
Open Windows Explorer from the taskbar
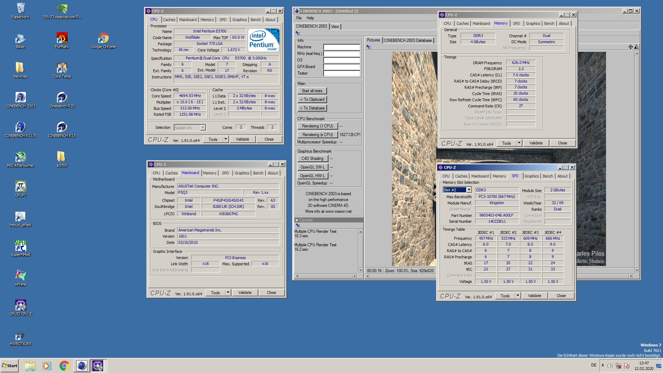click(x=30, y=366)
